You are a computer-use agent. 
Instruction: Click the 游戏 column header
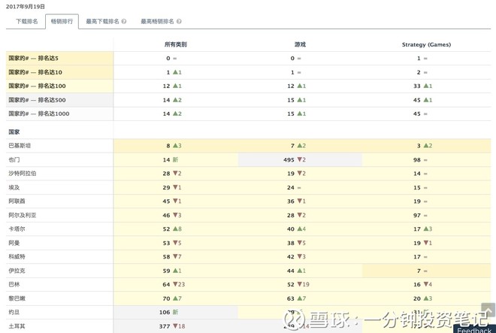(x=300, y=44)
